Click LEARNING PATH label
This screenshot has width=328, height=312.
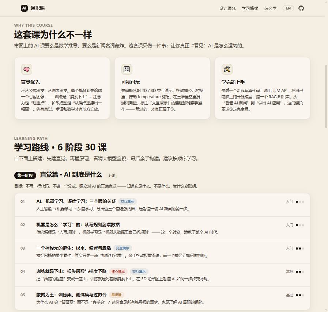(x=31, y=138)
